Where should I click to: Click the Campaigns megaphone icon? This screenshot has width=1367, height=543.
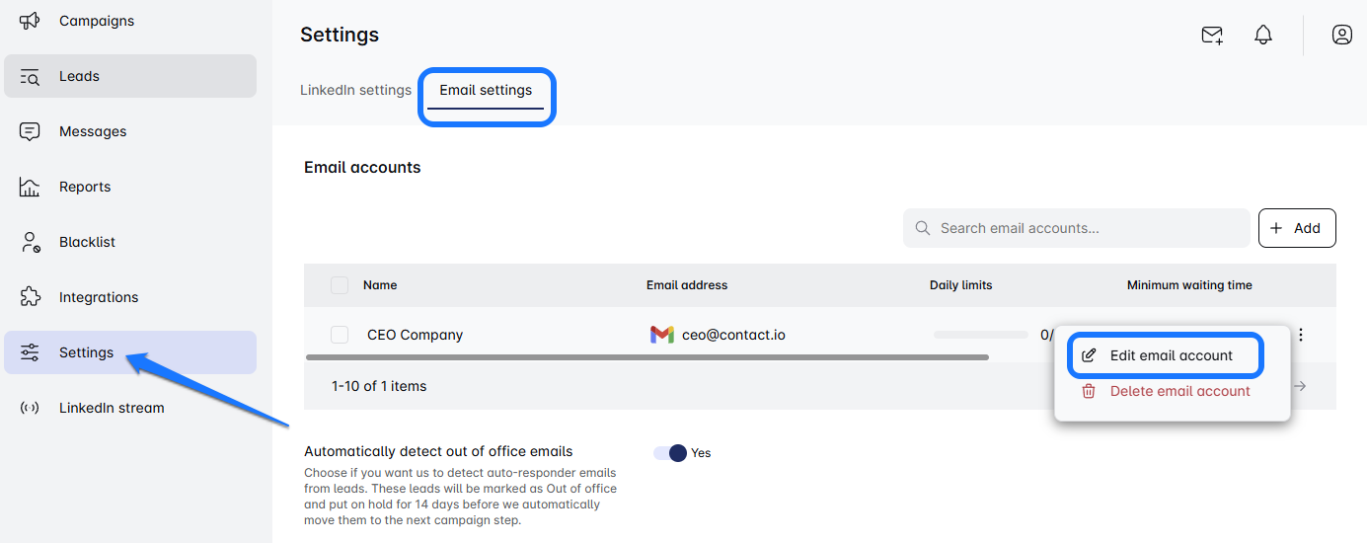[x=30, y=21]
